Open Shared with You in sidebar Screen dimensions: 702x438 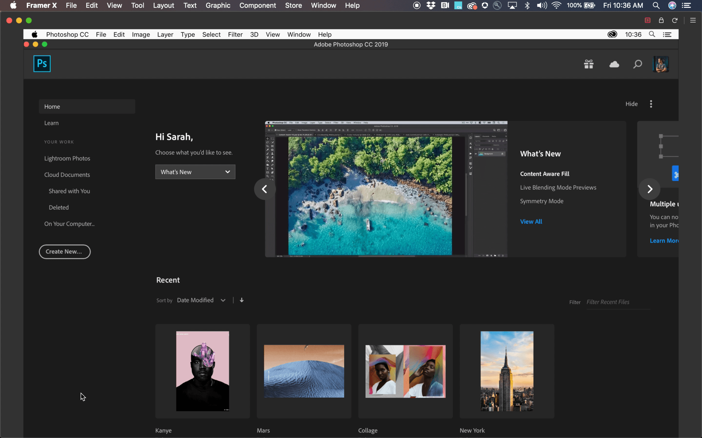pos(69,191)
